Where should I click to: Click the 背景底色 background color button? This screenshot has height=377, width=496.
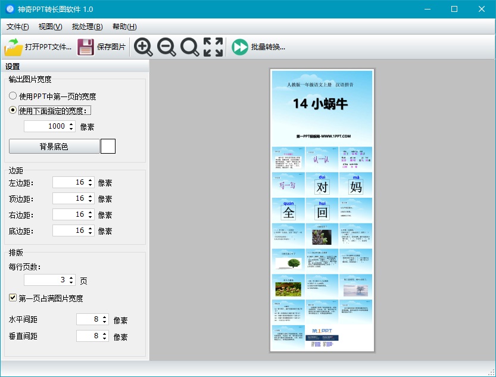54,146
